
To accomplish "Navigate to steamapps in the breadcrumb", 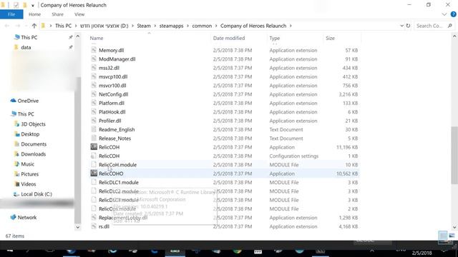I will pos(171,26).
